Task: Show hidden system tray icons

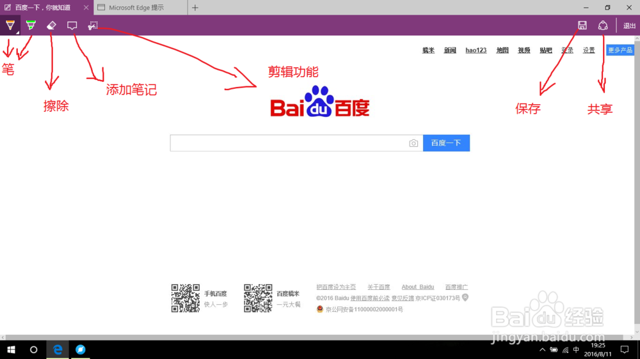Action: tap(543, 349)
